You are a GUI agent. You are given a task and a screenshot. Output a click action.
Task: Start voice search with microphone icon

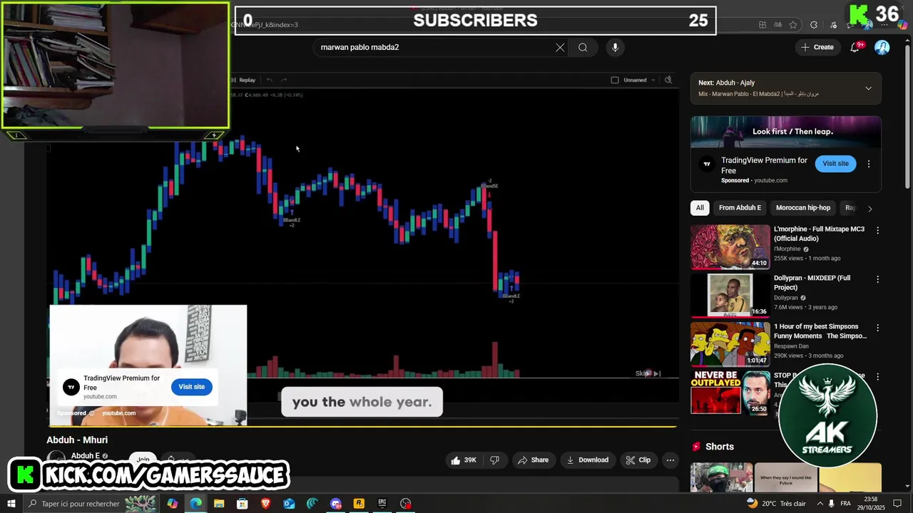615,48
